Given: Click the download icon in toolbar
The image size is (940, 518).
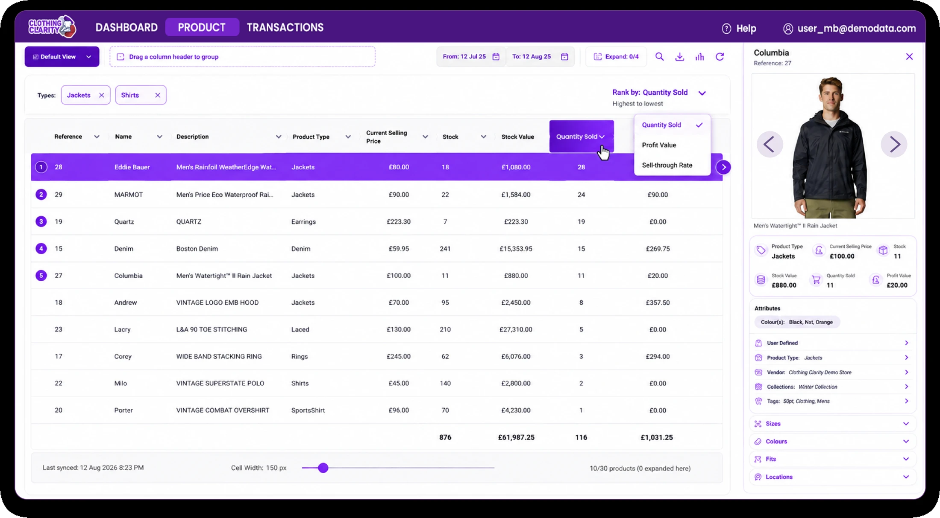Looking at the screenshot, I should click(x=679, y=57).
